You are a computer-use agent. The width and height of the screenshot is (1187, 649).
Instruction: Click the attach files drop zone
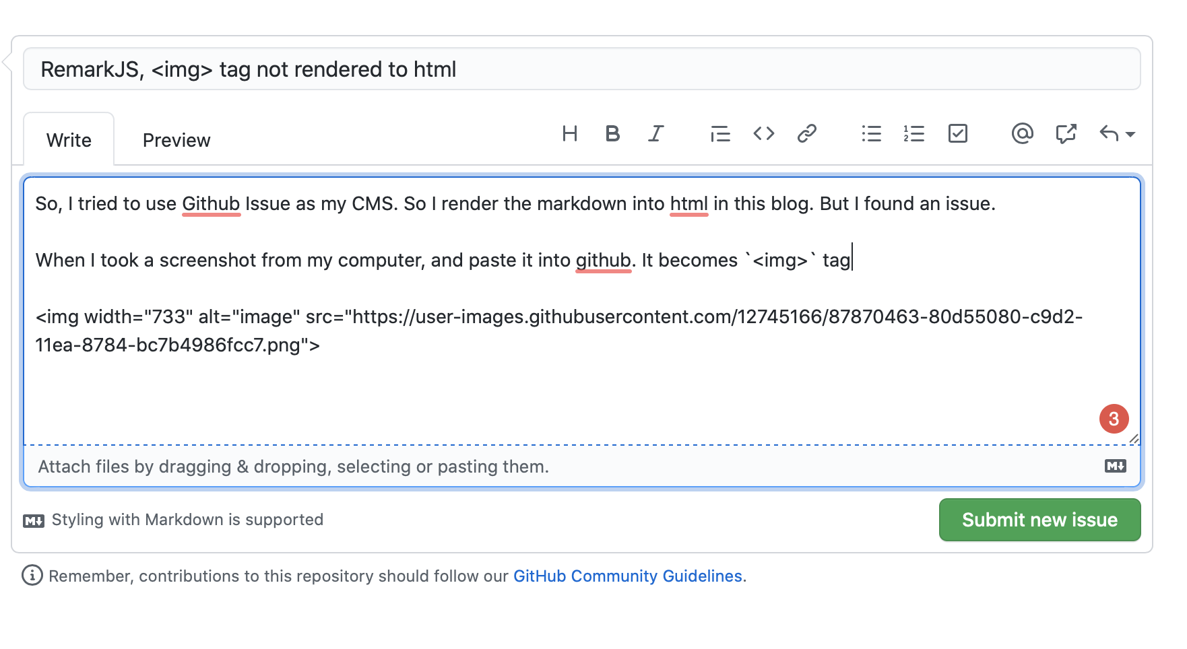(x=582, y=466)
